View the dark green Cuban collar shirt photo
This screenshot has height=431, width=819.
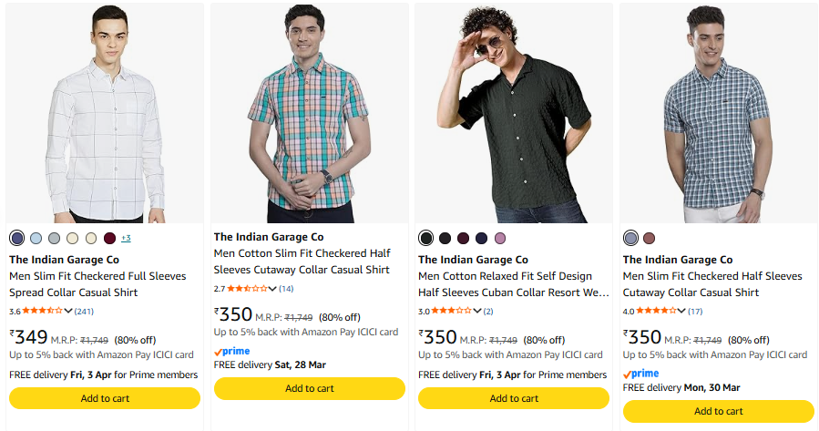pos(514,114)
